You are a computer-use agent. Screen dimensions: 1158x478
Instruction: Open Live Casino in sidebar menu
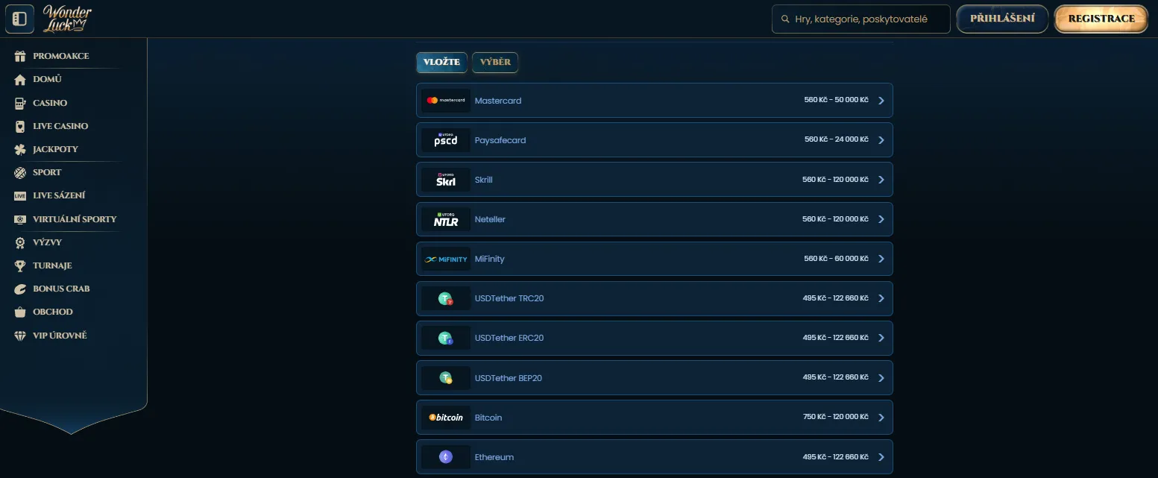point(60,126)
